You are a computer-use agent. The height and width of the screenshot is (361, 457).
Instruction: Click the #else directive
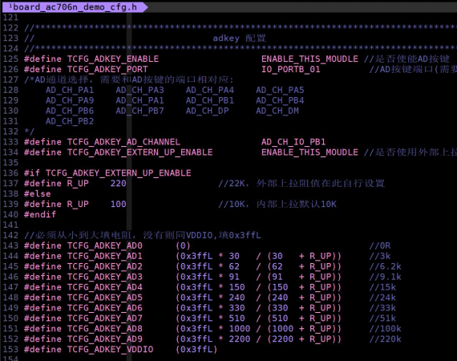click(x=38, y=194)
